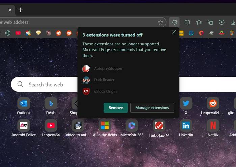This screenshot has width=236, height=167.
Task: Open a new tab with plus button
Action: [20, 10]
